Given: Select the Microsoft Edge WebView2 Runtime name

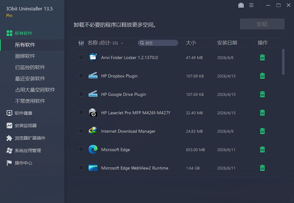Looking at the screenshot, I should [x=135, y=168].
